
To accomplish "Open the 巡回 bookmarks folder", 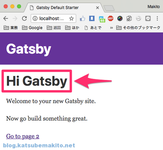I will (54, 28).
